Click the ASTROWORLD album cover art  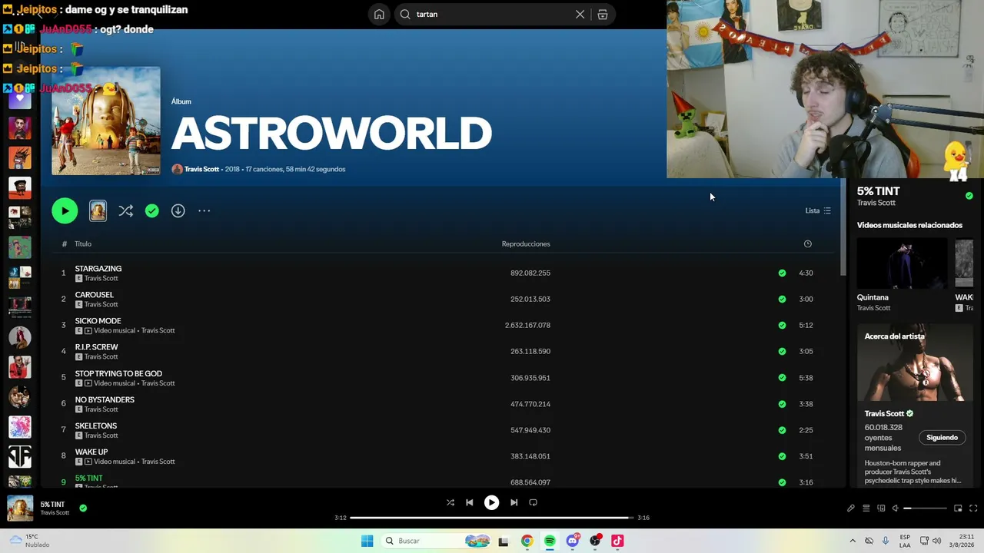click(106, 121)
